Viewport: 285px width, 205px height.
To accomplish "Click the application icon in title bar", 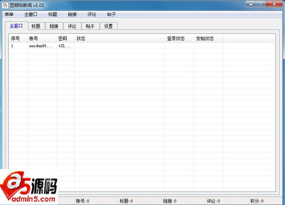I will (5, 5).
